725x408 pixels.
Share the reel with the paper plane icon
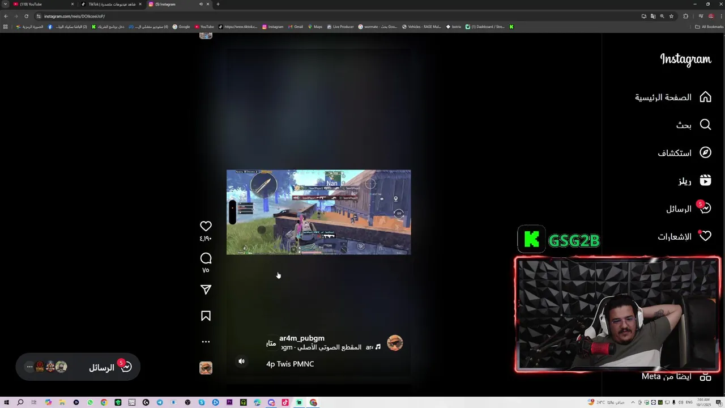pos(206,290)
